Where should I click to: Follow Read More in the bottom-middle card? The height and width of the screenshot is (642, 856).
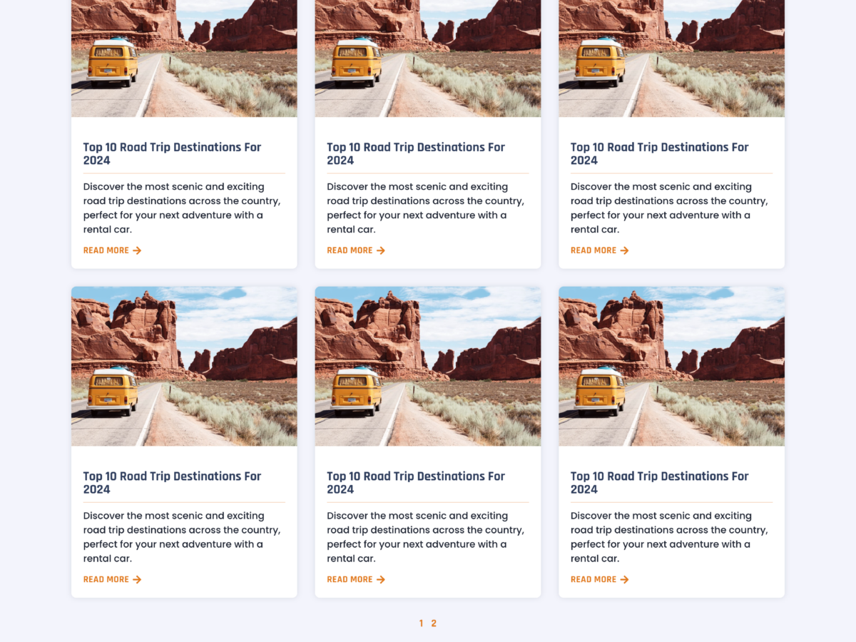pos(350,579)
